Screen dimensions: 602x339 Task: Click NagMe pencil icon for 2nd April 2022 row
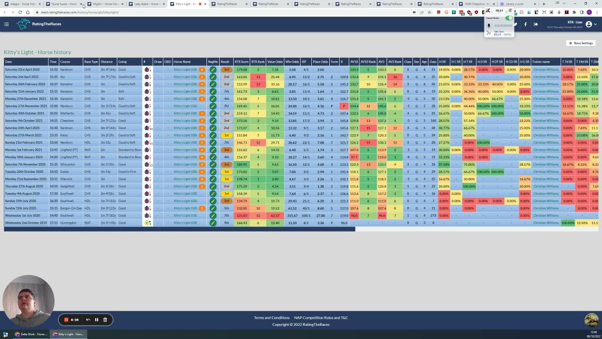(213, 77)
